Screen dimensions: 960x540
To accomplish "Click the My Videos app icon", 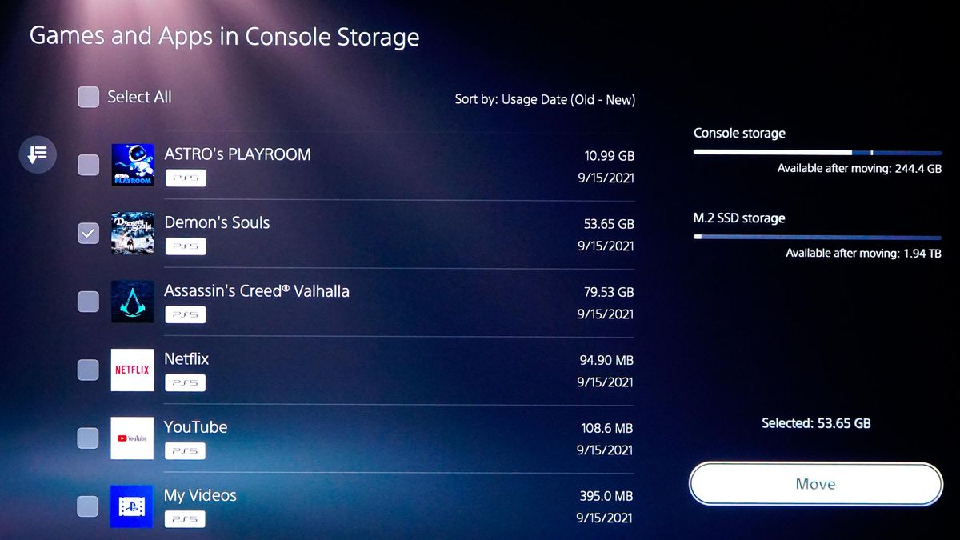I will point(132,506).
